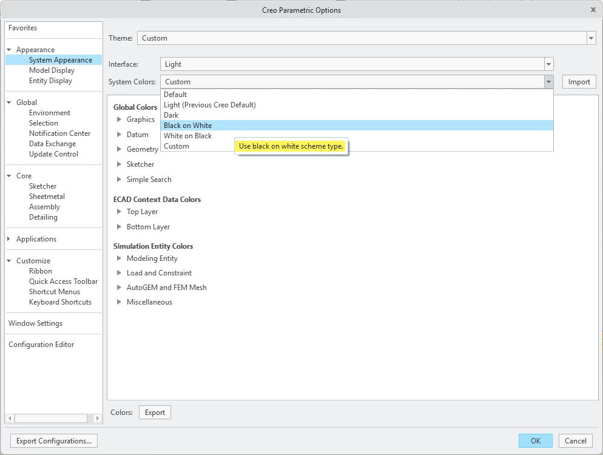Expand the Top Layer group
Viewport: 603px width, 455px height.
click(120, 212)
